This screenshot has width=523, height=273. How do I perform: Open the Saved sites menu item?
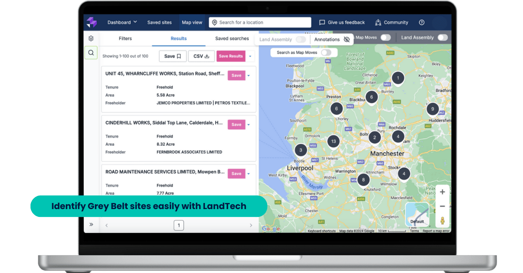[160, 22]
